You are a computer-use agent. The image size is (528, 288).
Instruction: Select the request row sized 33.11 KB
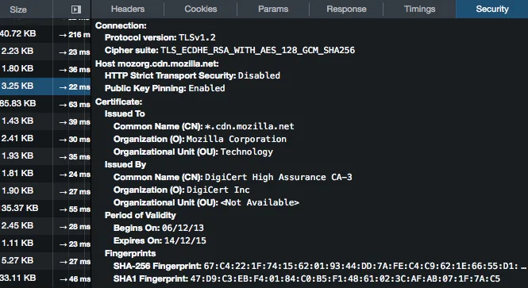pos(45,278)
